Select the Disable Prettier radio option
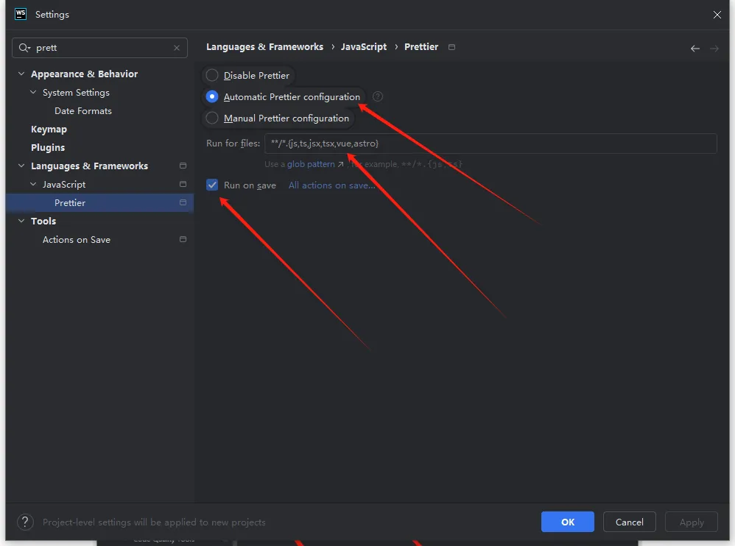 (212, 75)
